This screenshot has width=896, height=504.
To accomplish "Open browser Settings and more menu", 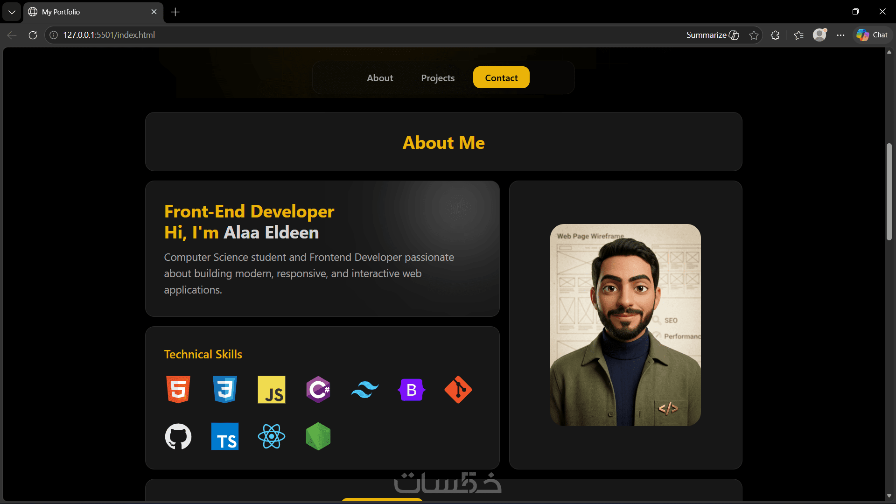I will click(x=840, y=35).
